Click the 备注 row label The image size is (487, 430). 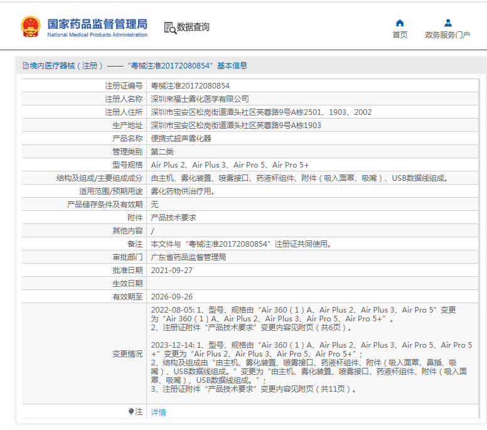click(135, 244)
